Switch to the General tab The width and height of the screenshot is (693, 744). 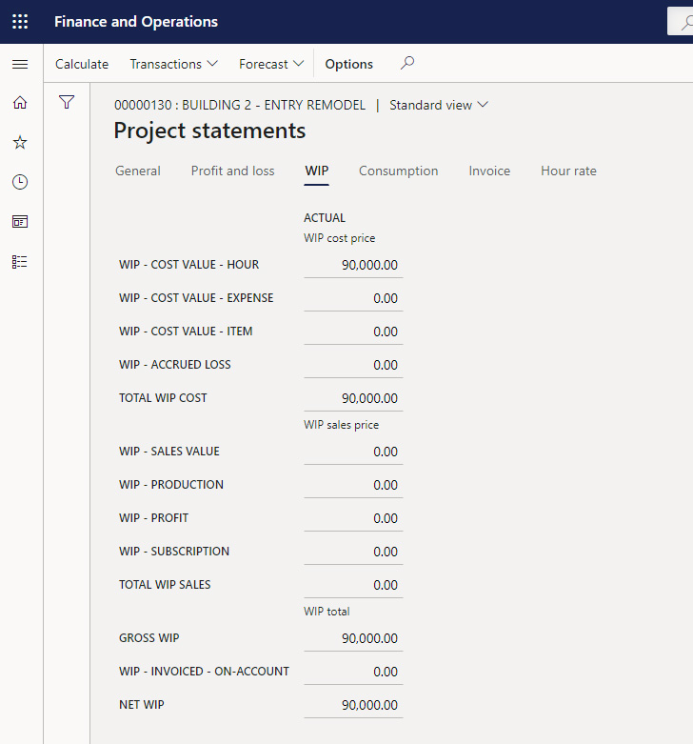[x=138, y=171]
